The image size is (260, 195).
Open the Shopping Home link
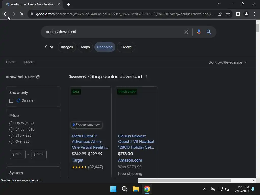pyautogui.click(x=11, y=62)
